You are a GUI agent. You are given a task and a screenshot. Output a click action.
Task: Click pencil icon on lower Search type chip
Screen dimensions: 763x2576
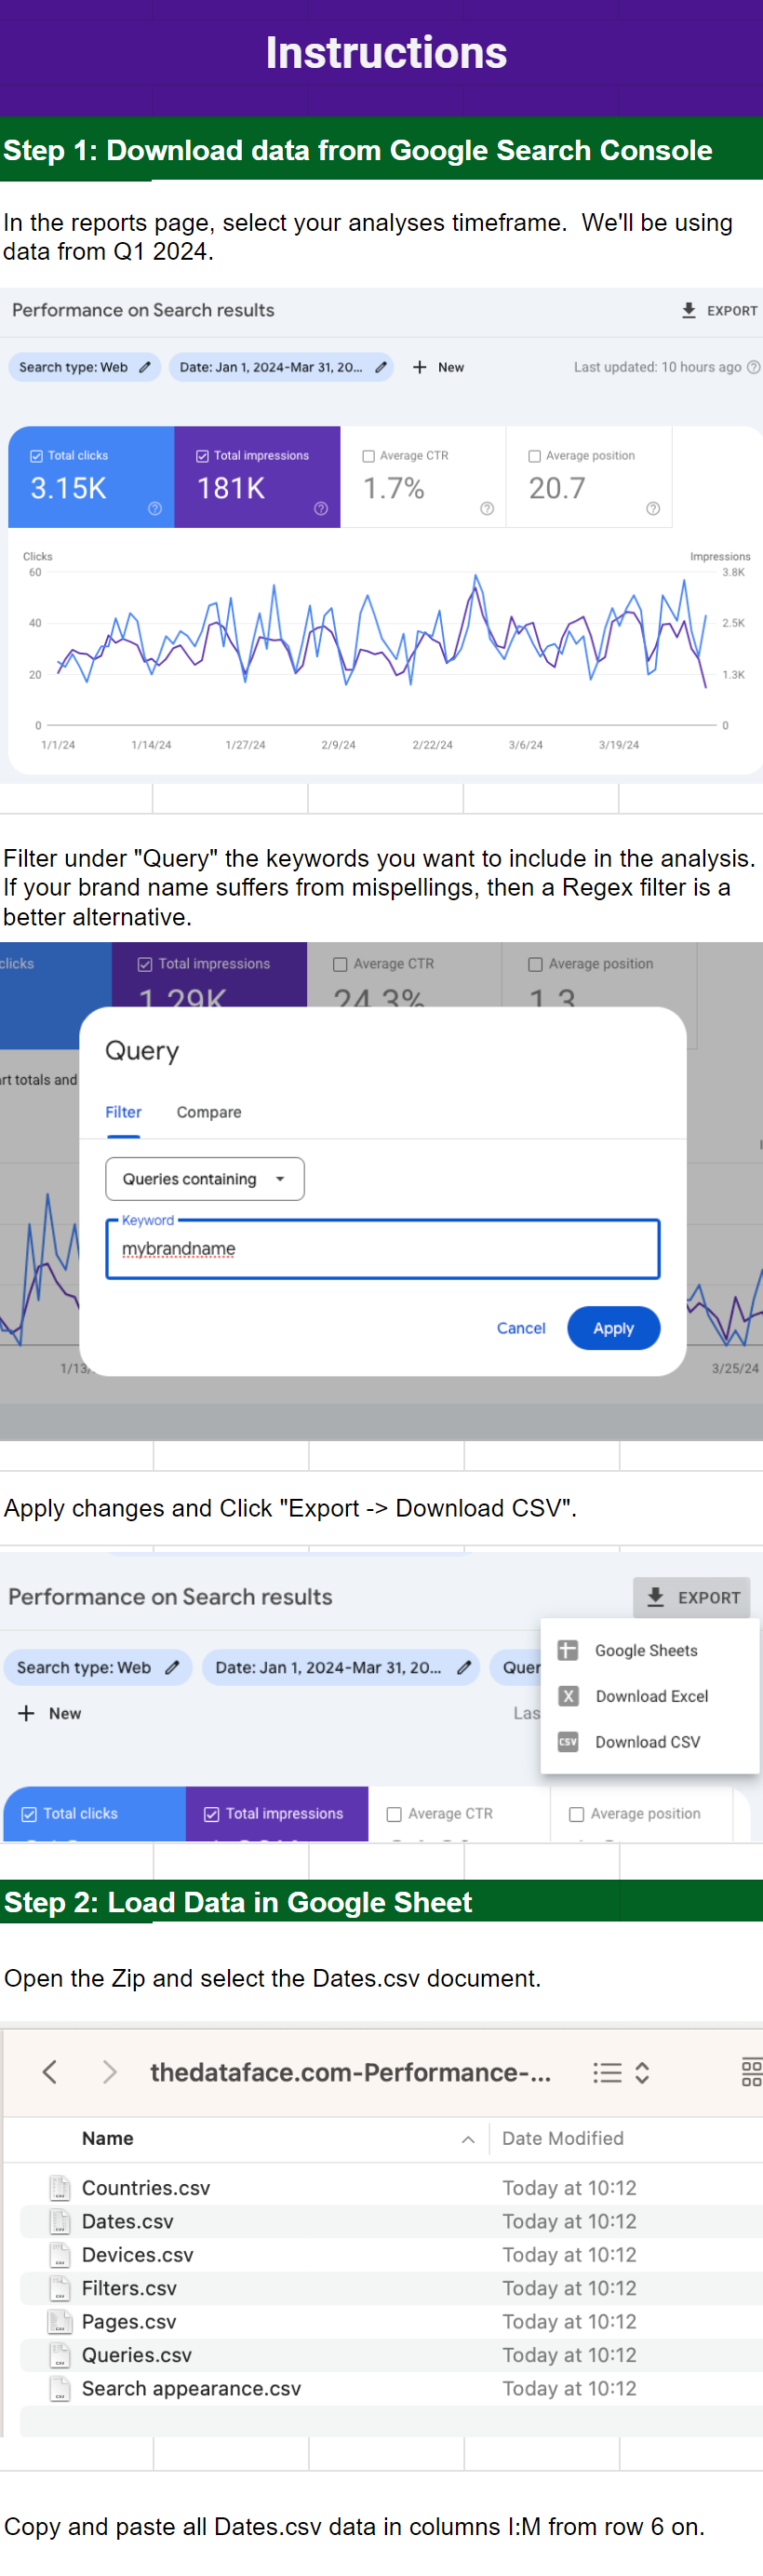172,1667
